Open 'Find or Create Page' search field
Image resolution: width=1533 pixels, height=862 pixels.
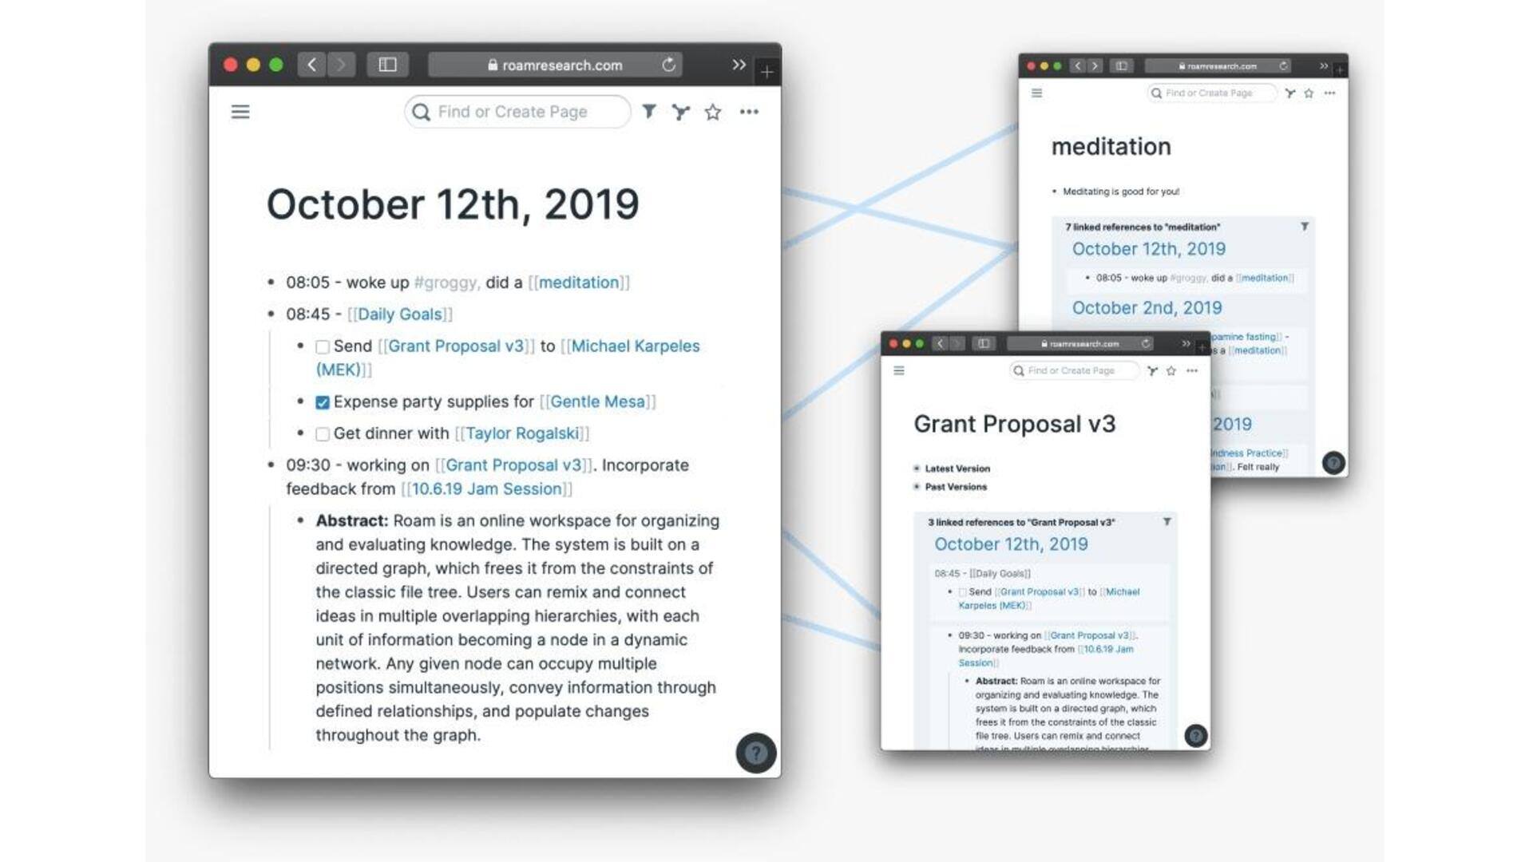[515, 112]
